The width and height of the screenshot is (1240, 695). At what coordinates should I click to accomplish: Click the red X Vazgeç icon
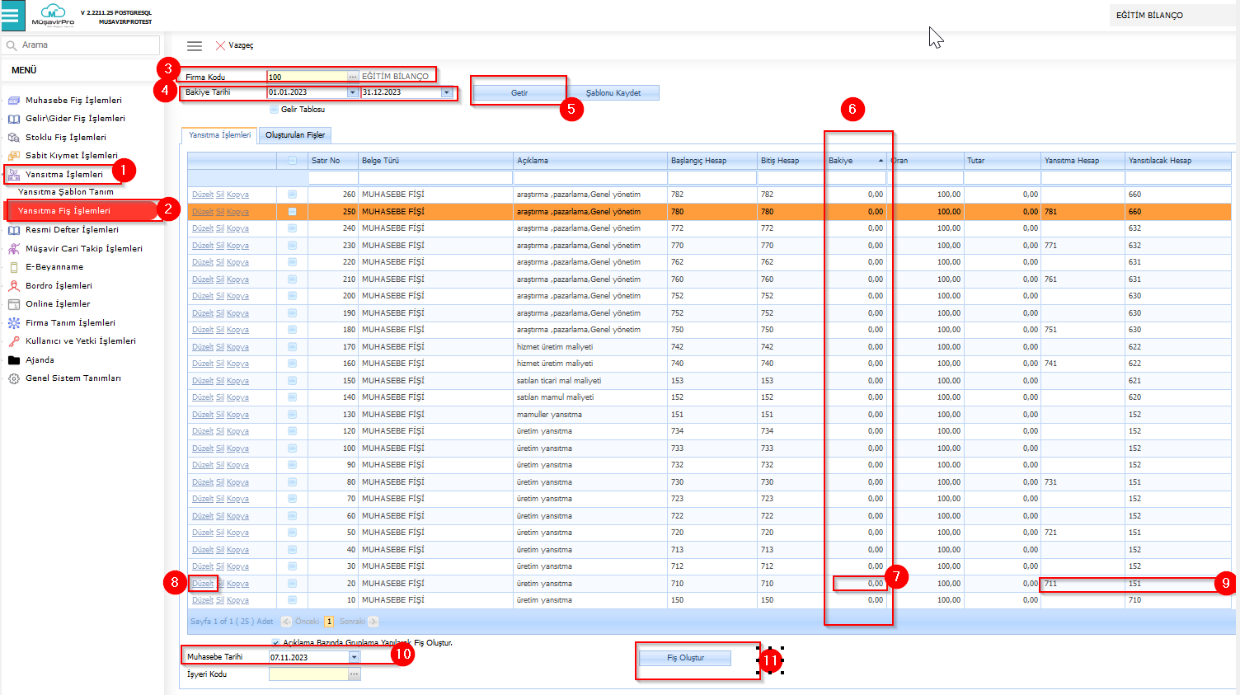220,45
